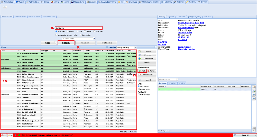The width and height of the screenshot is (257, 137).
Task: Click the search text field with 'české próza'
Action: [78, 28]
